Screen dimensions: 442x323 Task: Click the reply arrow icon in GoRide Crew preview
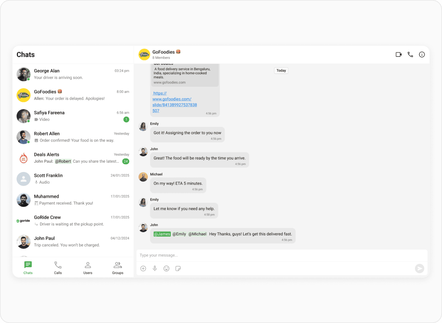(x=36, y=224)
